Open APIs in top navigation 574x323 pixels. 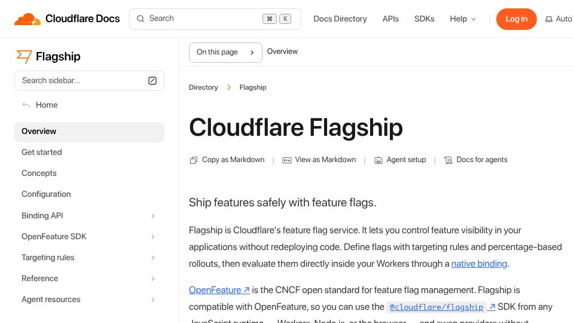pos(390,19)
